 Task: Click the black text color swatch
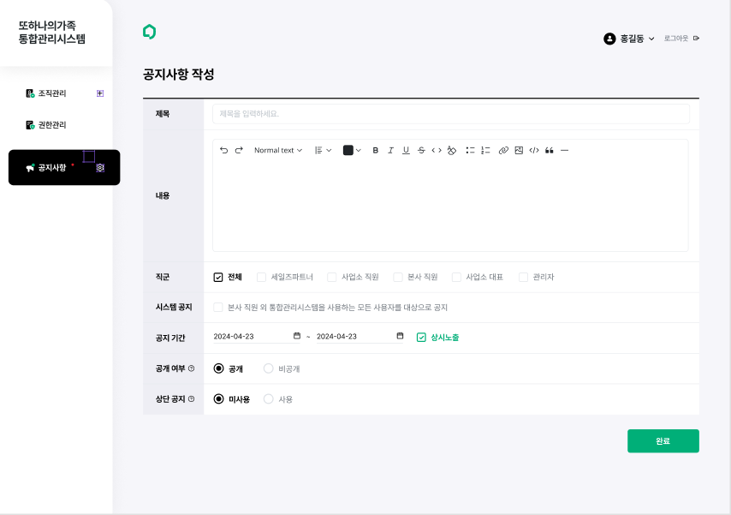coord(348,150)
